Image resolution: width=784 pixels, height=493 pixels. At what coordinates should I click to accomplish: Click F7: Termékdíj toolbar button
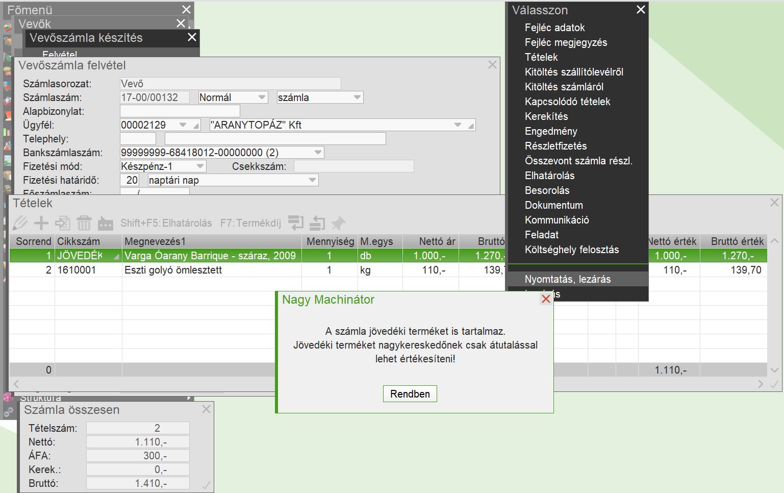pyautogui.click(x=250, y=223)
